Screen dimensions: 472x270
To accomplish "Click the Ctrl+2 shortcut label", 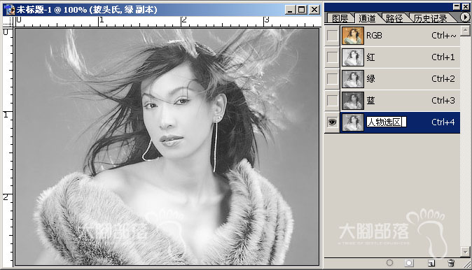I will click(x=443, y=79).
